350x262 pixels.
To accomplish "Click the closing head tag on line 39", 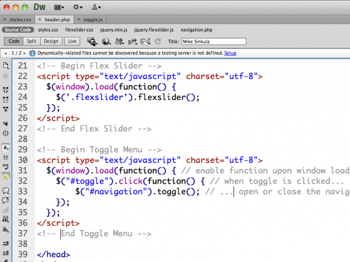I will [54, 254].
